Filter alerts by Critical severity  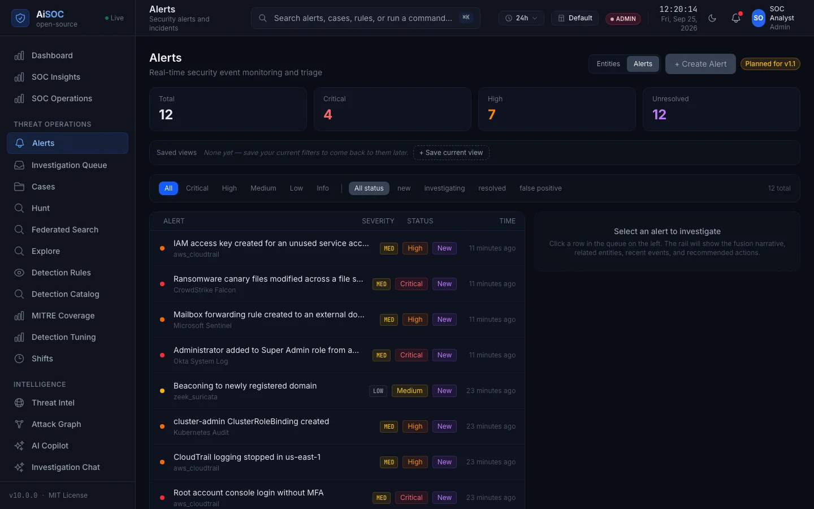click(197, 188)
